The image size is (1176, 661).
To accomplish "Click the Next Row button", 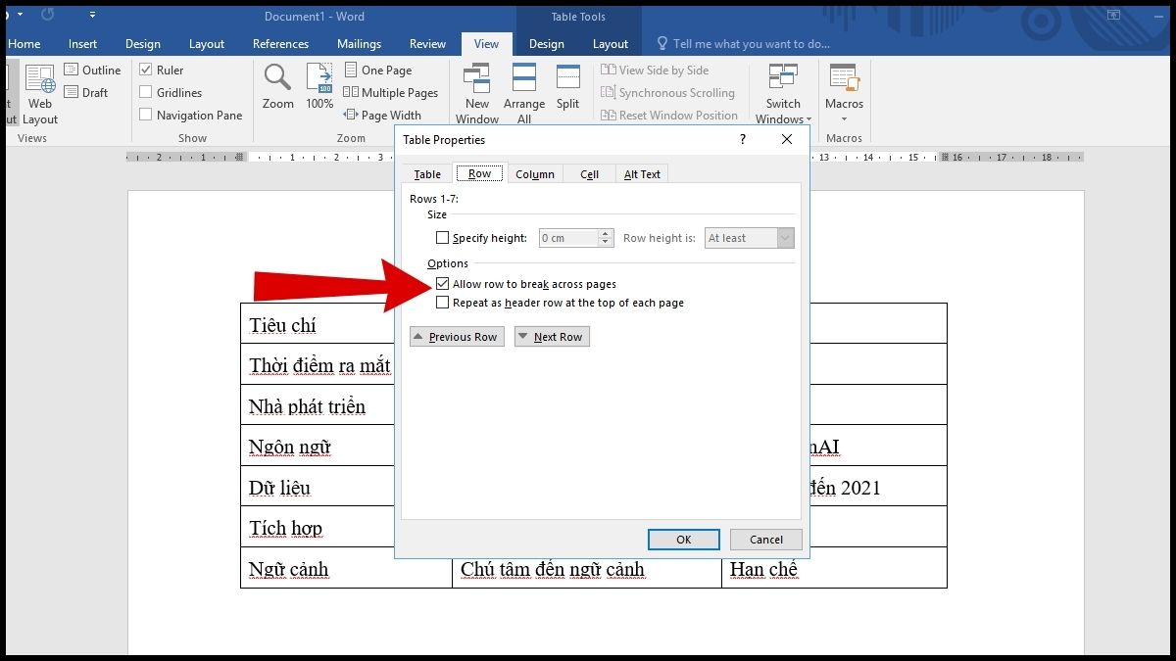I will click(552, 337).
